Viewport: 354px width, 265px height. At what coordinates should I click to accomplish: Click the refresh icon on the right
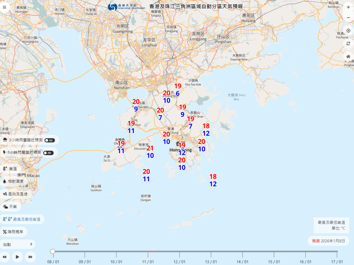pyautogui.click(x=348, y=43)
